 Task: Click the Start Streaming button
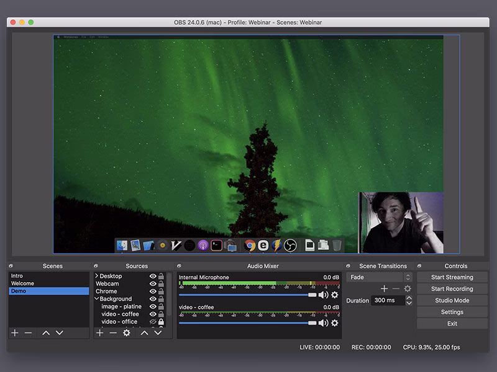tap(452, 277)
